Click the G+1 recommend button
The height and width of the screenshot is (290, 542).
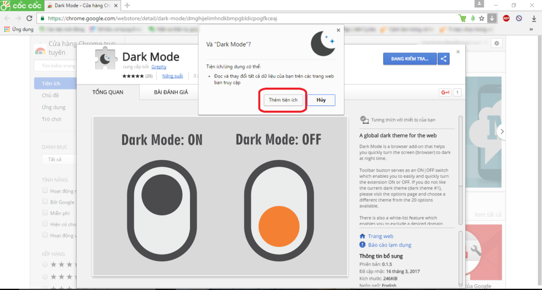click(x=445, y=93)
